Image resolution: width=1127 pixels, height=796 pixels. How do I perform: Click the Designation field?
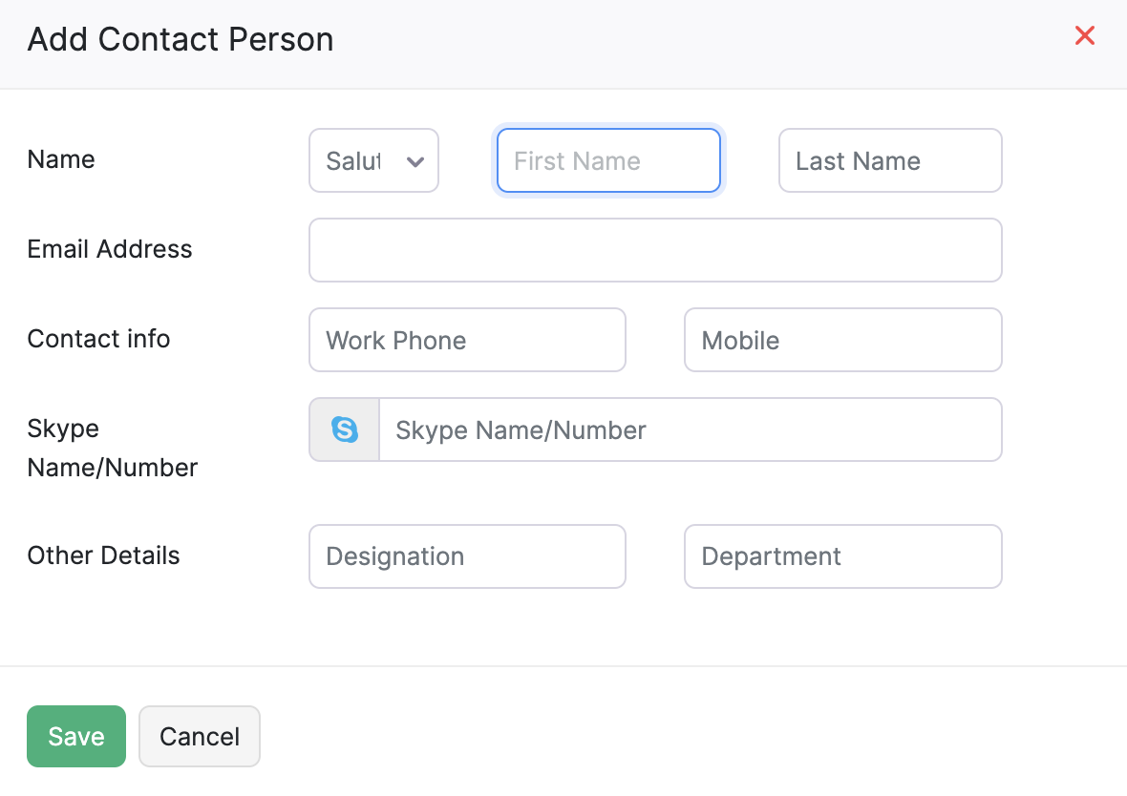[467, 556]
